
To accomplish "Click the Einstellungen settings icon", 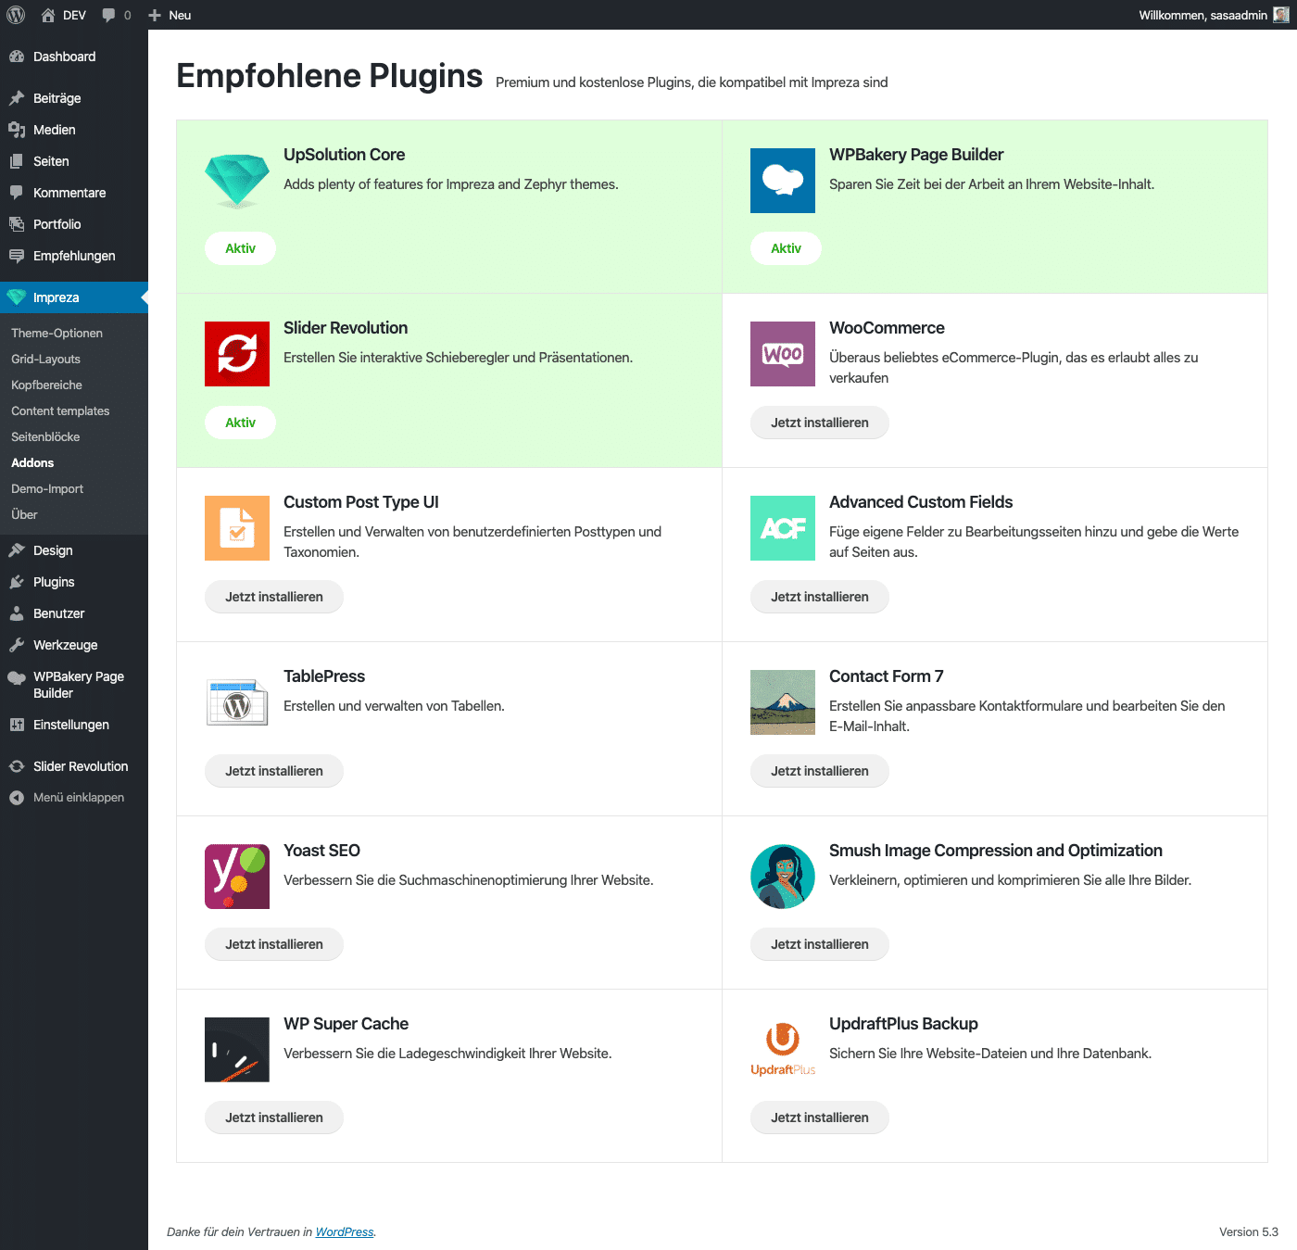I will point(17,725).
